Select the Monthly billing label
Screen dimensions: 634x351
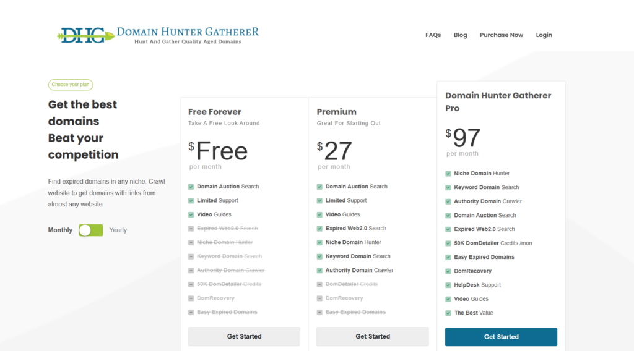click(x=60, y=230)
